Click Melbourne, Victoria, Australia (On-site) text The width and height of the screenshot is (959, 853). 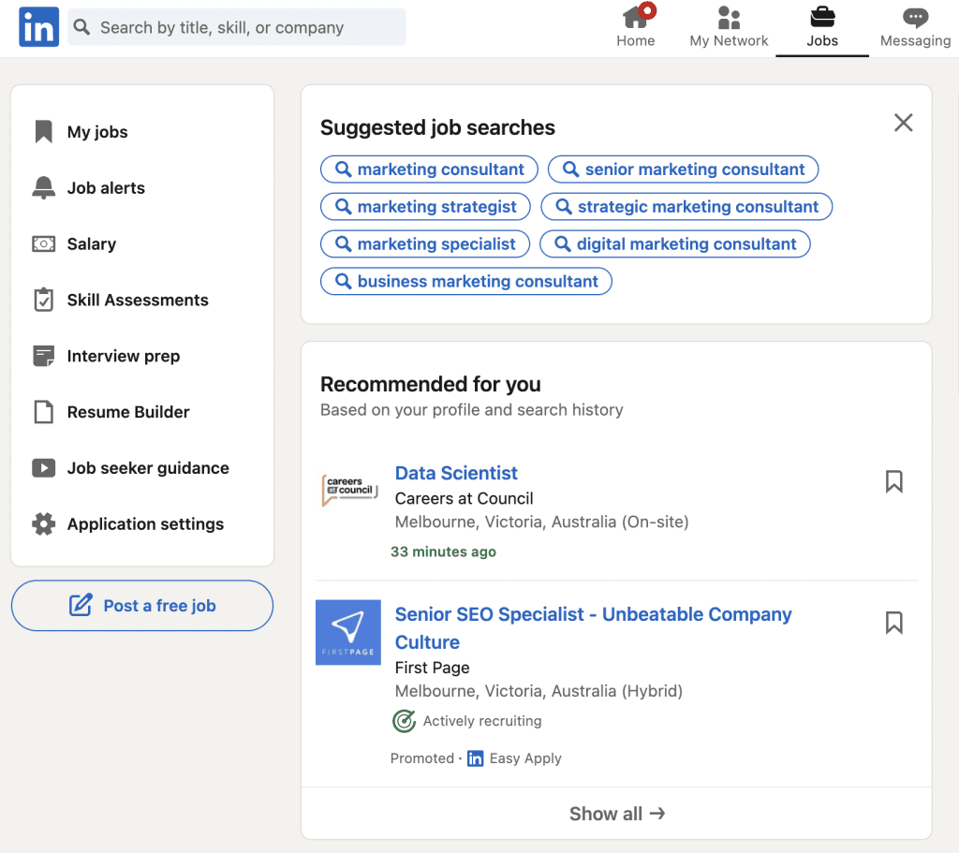click(542, 522)
